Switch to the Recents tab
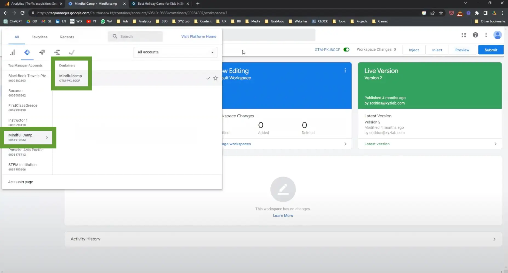 tap(67, 37)
